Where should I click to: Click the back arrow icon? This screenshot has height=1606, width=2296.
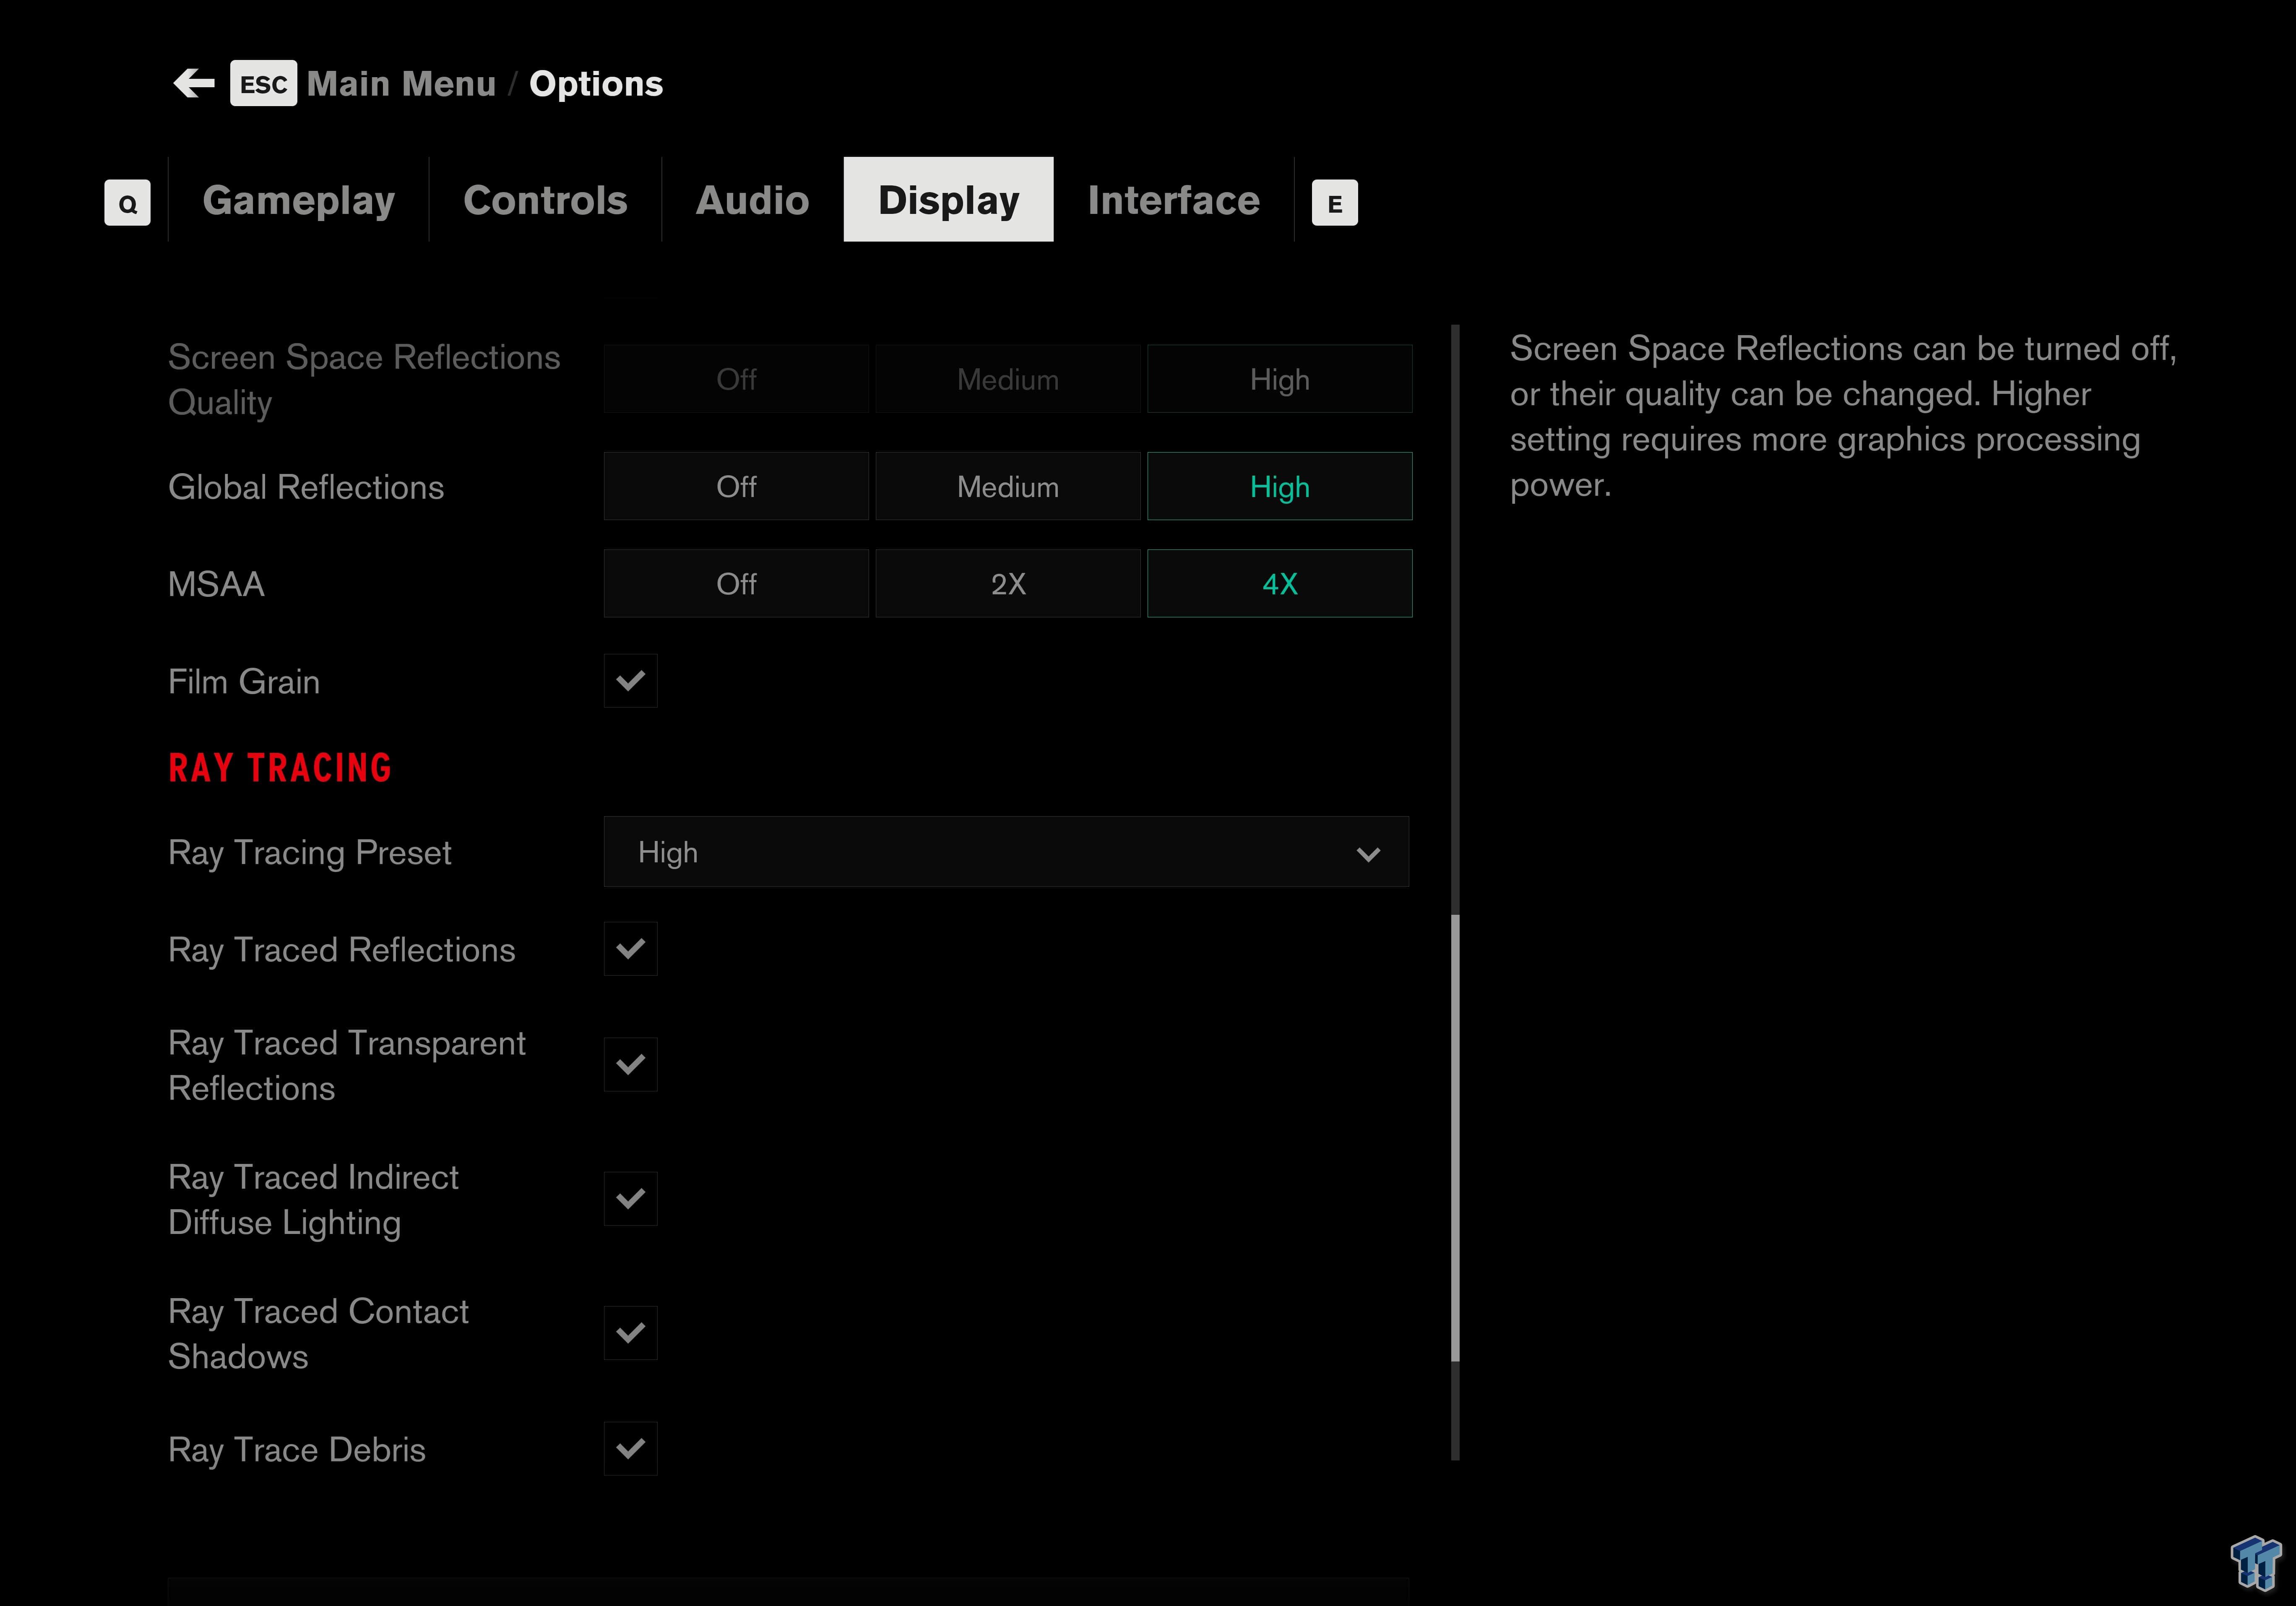tap(194, 83)
